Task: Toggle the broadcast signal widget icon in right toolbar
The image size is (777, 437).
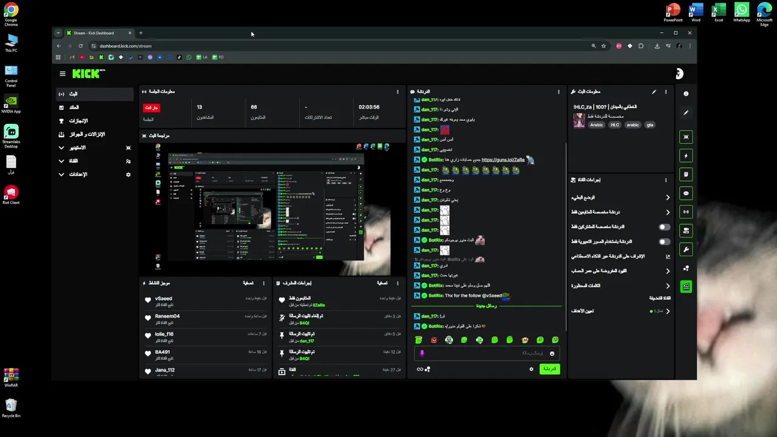Action: point(686,212)
